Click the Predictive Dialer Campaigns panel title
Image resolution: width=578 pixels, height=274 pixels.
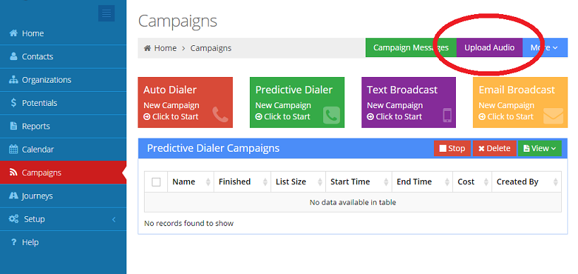213,148
